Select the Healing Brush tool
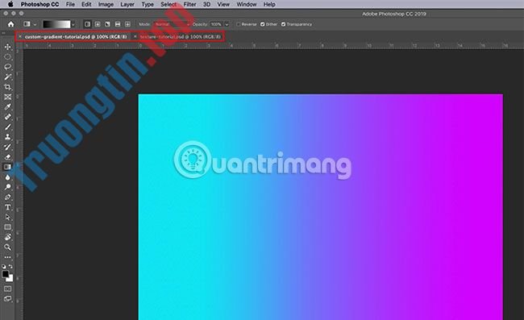Screen dimensions: 524x320 [x=8, y=117]
